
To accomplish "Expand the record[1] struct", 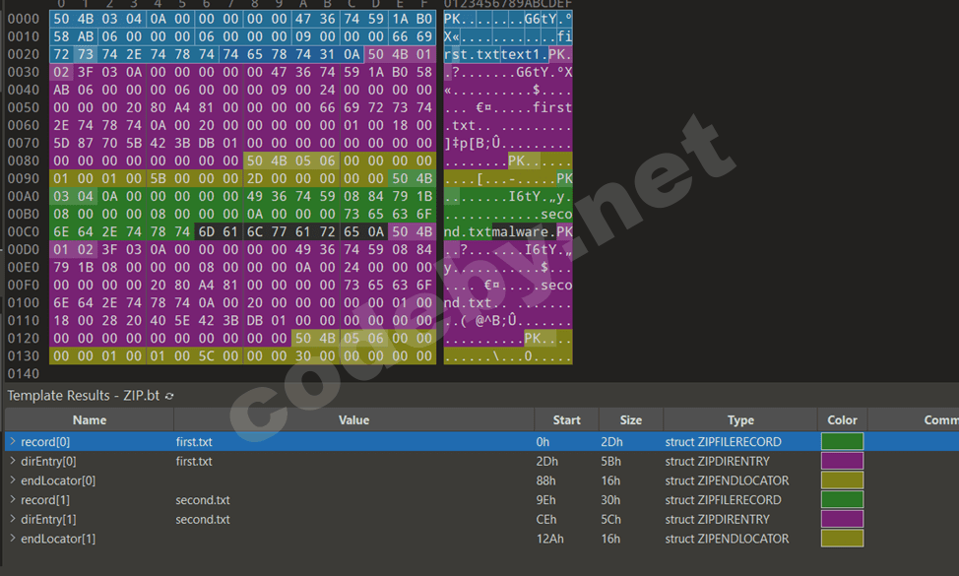I will [13, 499].
